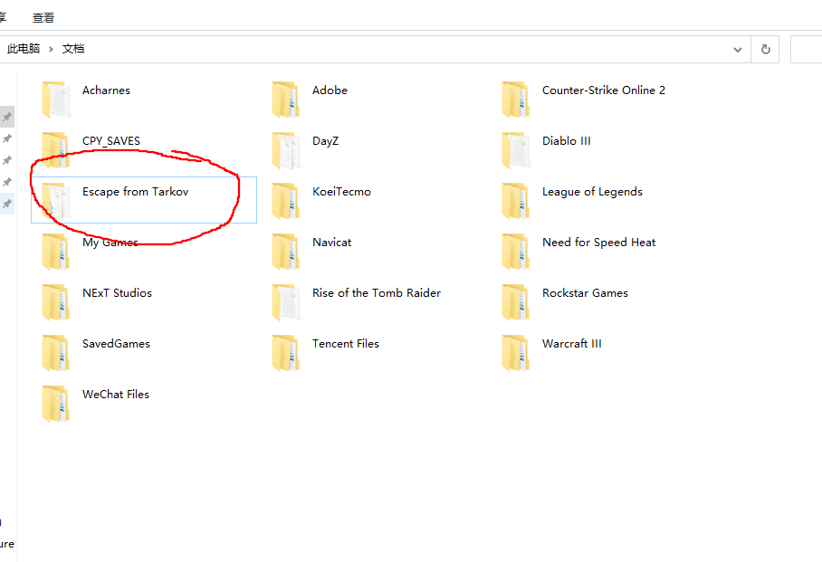The height and width of the screenshot is (562, 822).
Task: Click the NExT Studios folder name
Action: pyautogui.click(x=117, y=293)
